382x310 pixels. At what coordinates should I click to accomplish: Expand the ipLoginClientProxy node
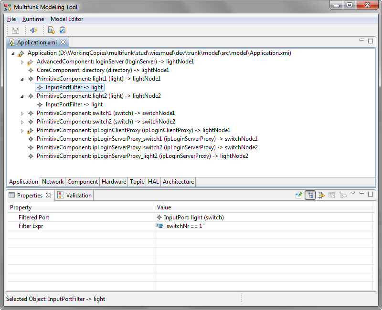point(22,131)
